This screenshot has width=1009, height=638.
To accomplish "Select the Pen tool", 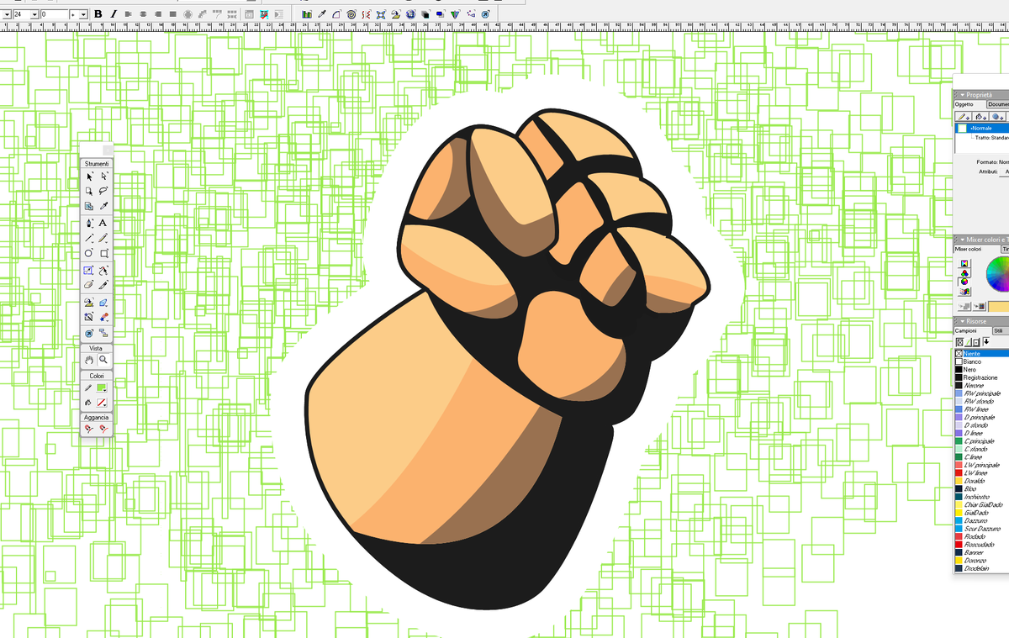I will pyautogui.click(x=90, y=223).
